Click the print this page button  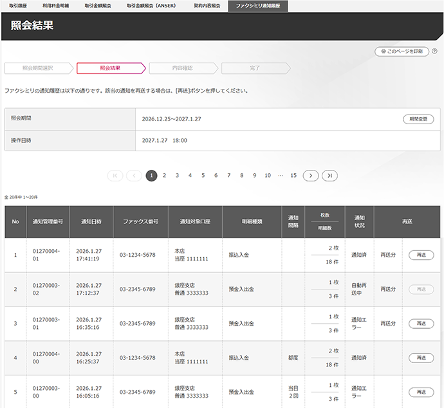[x=402, y=51]
